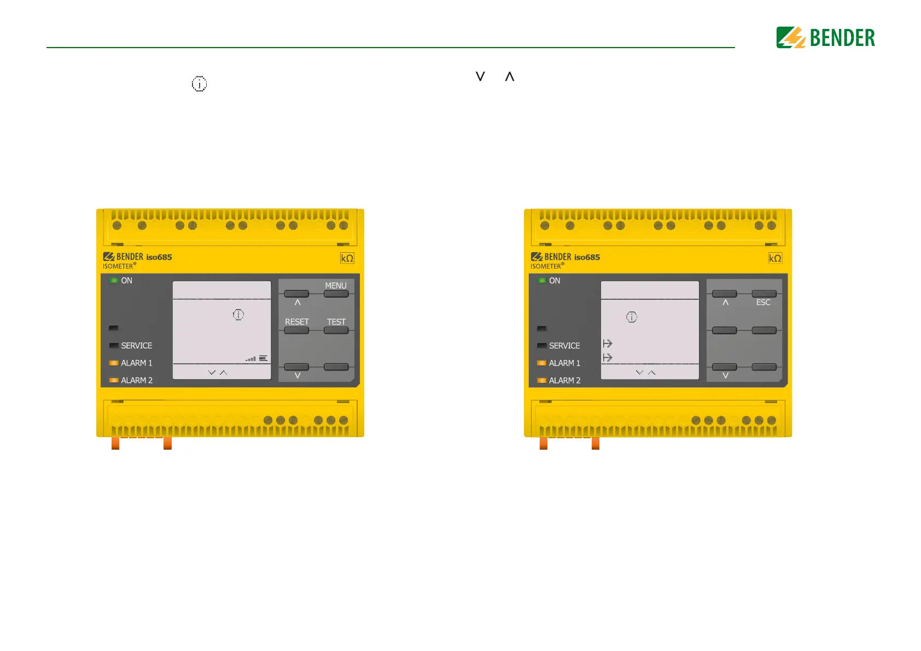Viewport: 921px width, 651px height.
Task: Click the ALARM 1 LED on the right device
Action: coord(541,363)
